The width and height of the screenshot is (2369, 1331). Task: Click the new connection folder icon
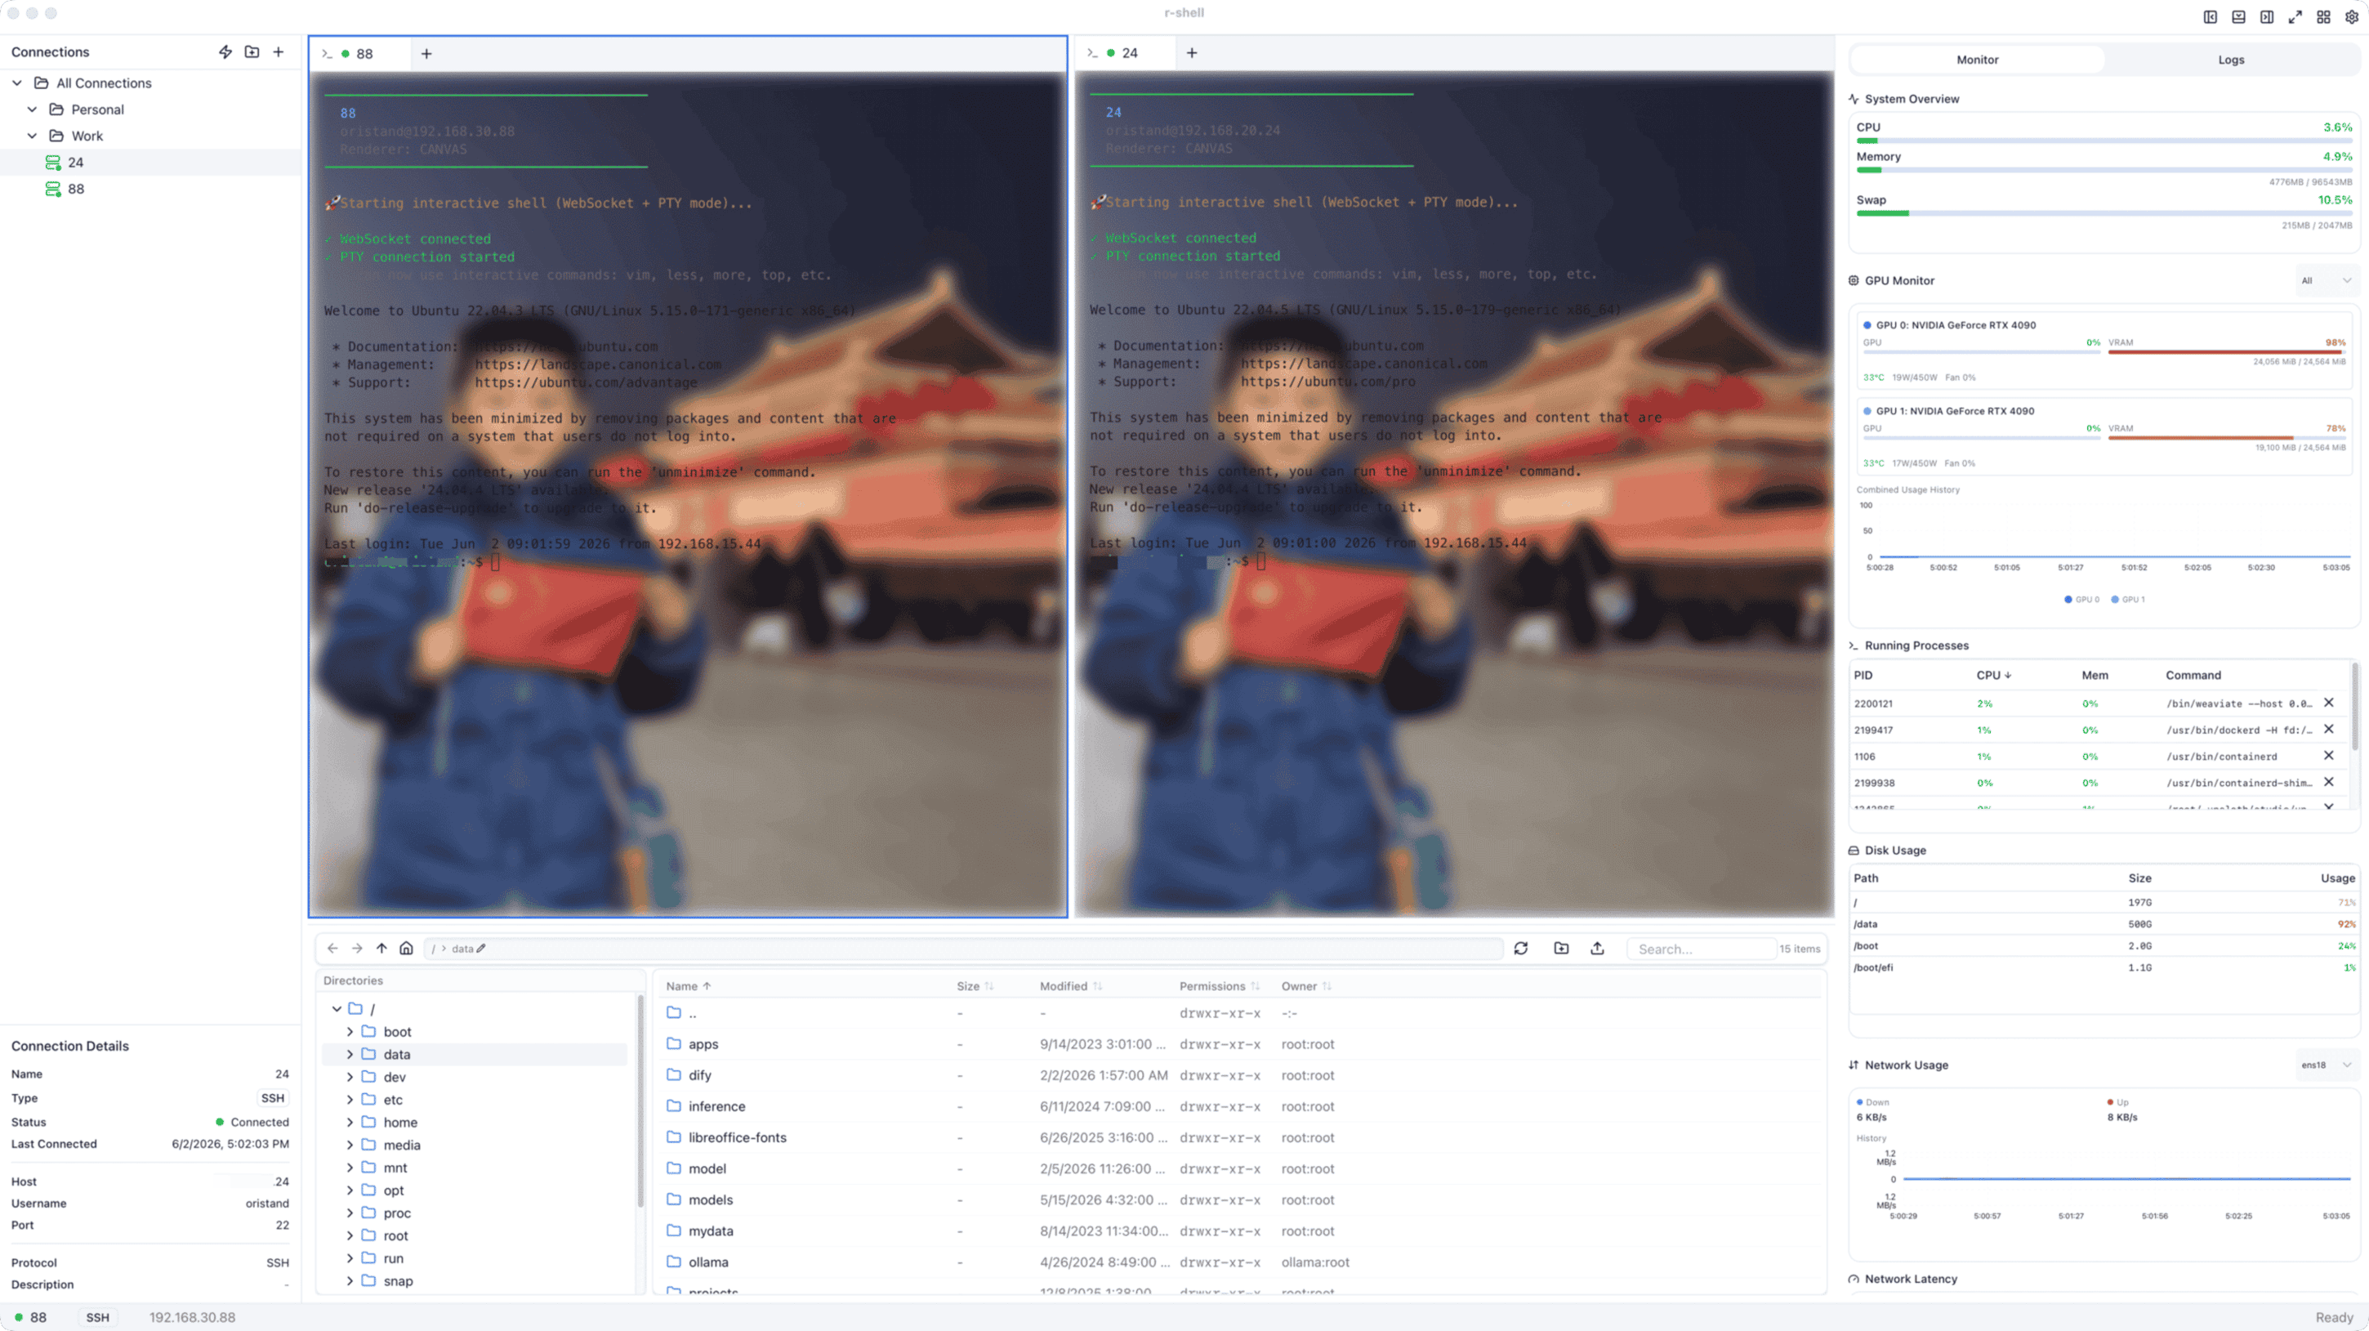pos(252,51)
